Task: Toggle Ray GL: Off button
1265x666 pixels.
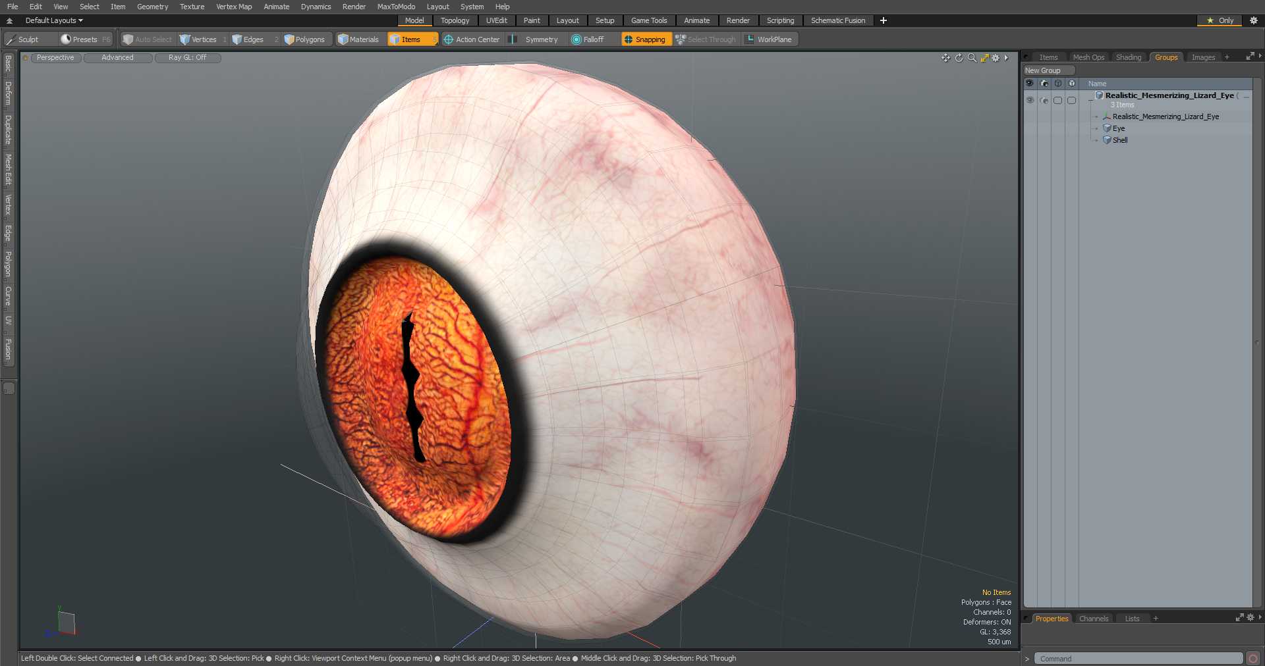Action: pos(187,58)
